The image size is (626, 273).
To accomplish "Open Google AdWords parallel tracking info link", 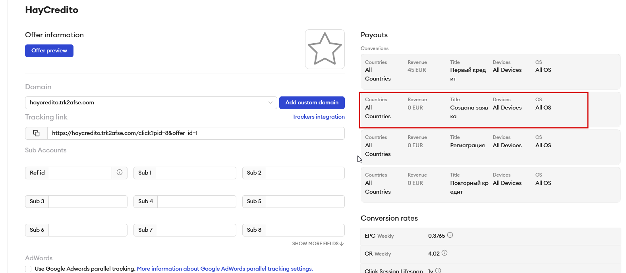I will coord(225,269).
